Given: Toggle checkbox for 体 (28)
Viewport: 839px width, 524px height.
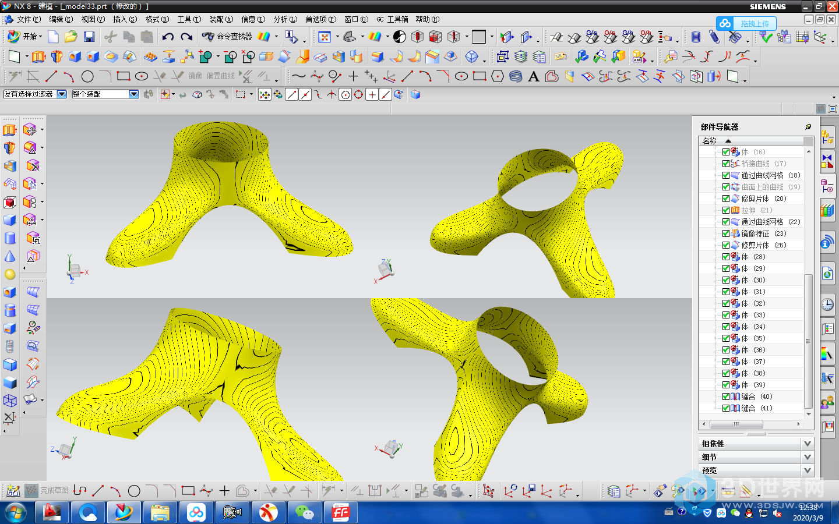Looking at the screenshot, I should click(726, 257).
